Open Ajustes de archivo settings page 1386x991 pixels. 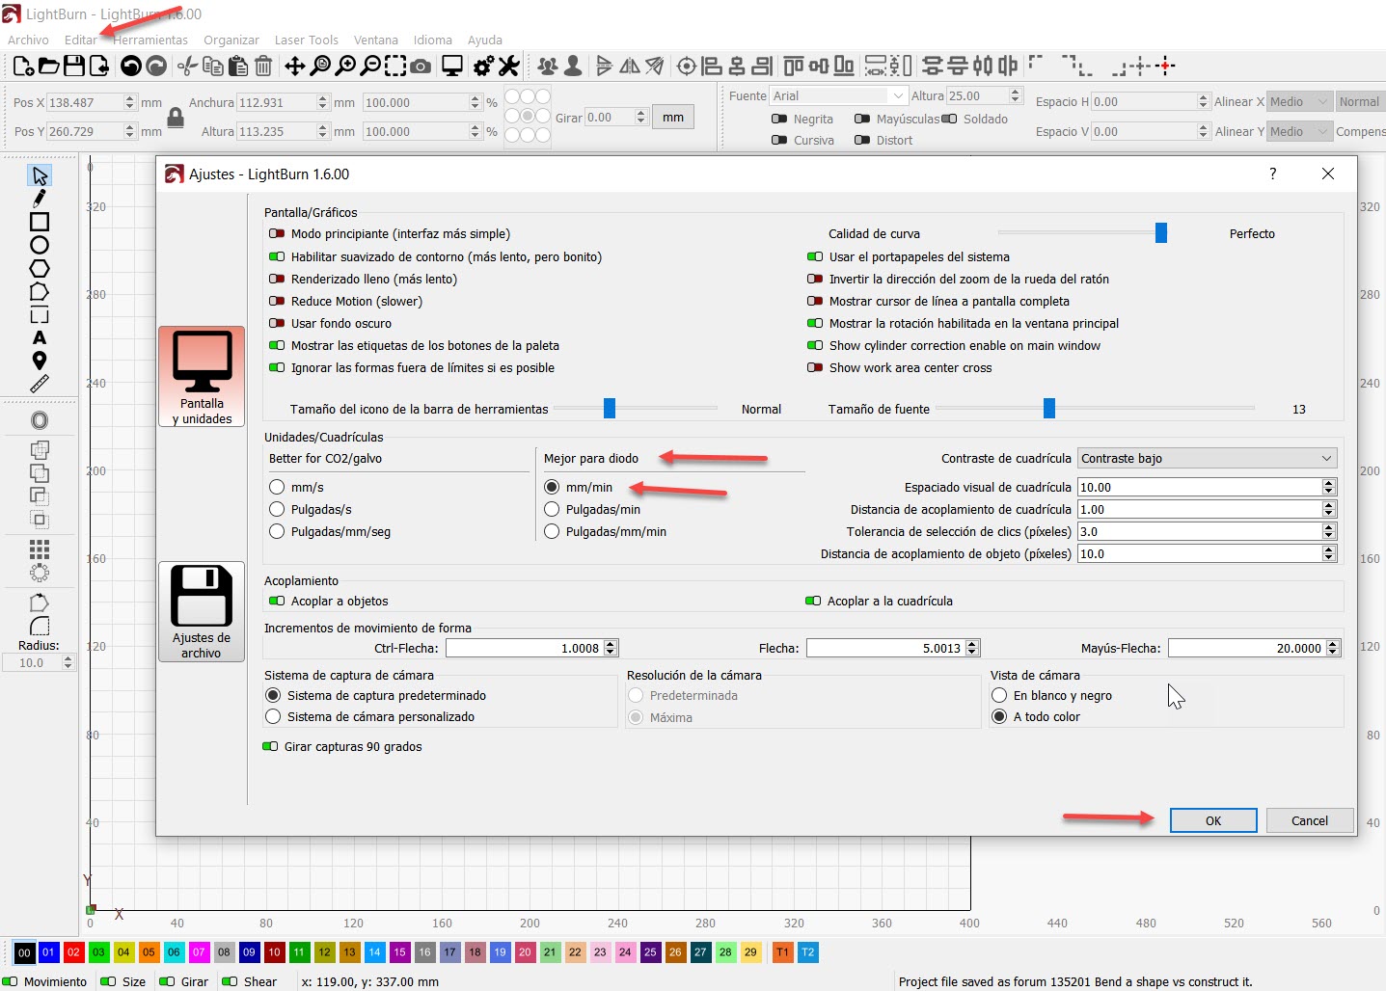click(202, 611)
